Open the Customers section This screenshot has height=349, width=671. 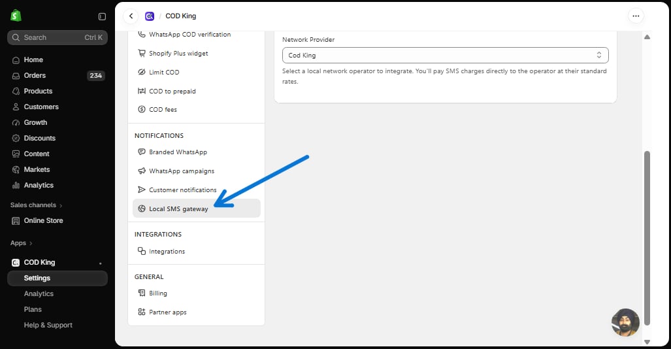point(41,107)
